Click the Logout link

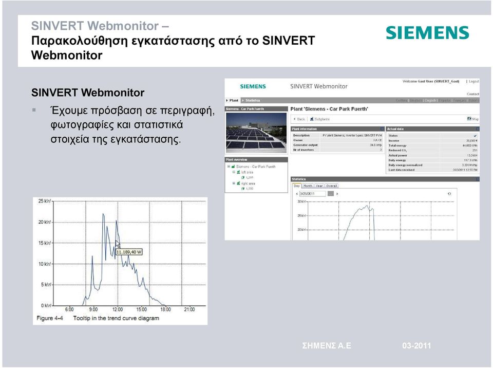tap(474, 81)
